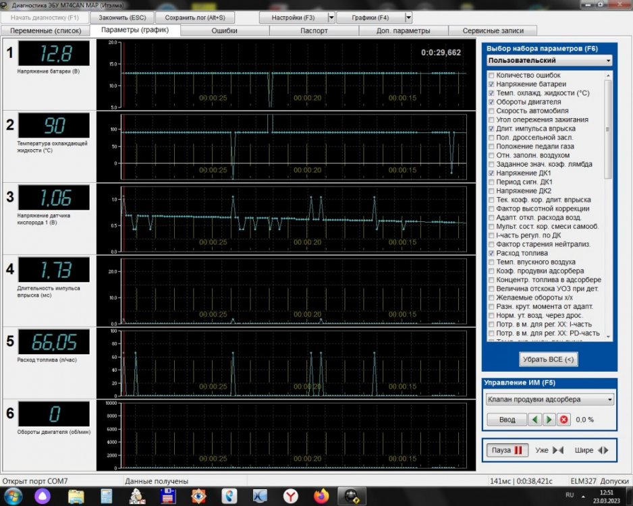This screenshot has width=633, height=506.
Task: Open Yandex browser from the taskbar
Action: [290, 496]
